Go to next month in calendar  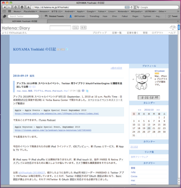pos(158,110)
